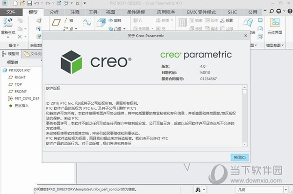Expand the Operations (操作) group dropdown
Screen dimensions: 293x194
click(14, 45)
